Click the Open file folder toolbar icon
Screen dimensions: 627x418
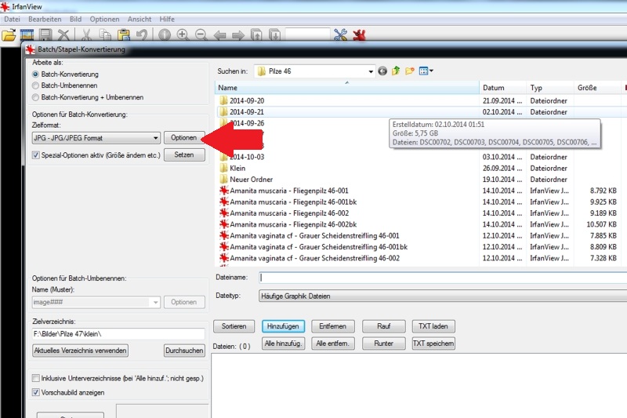coord(8,35)
